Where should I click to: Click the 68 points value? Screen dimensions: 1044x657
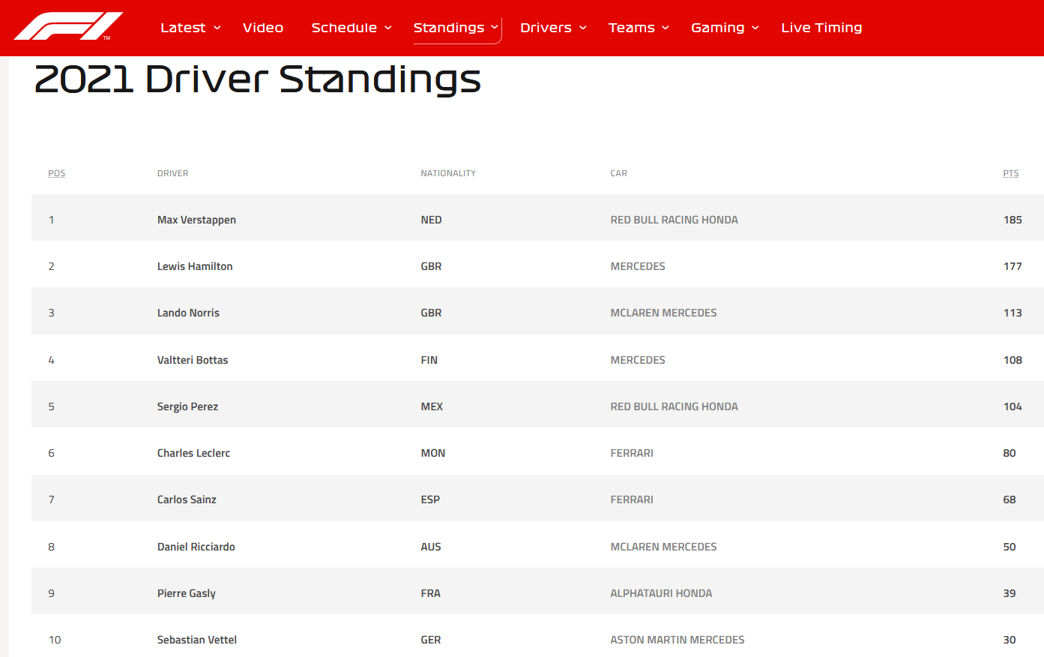point(1010,499)
